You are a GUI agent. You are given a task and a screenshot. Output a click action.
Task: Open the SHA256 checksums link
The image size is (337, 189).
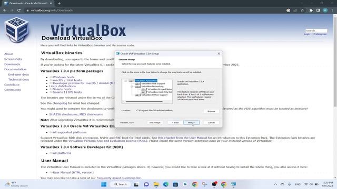(x=63, y=114)
